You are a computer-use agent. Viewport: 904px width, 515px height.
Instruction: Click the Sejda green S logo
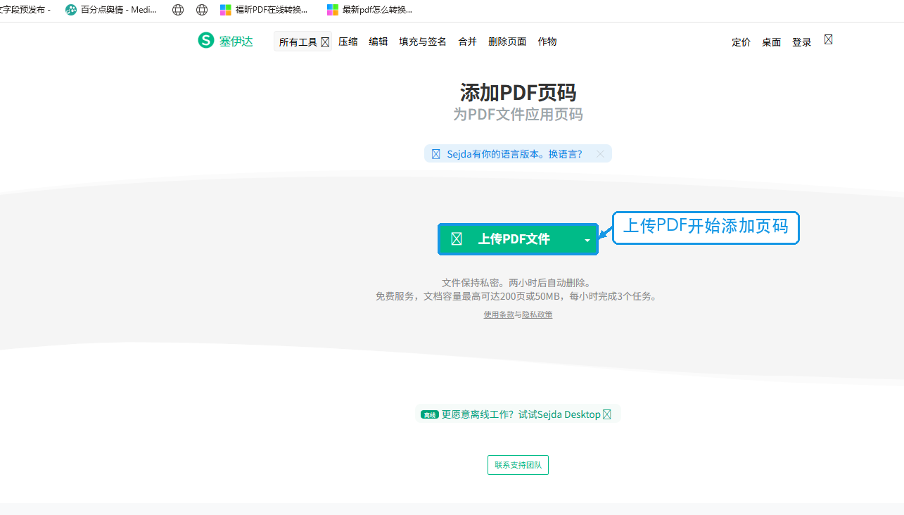tap(205, 41)
